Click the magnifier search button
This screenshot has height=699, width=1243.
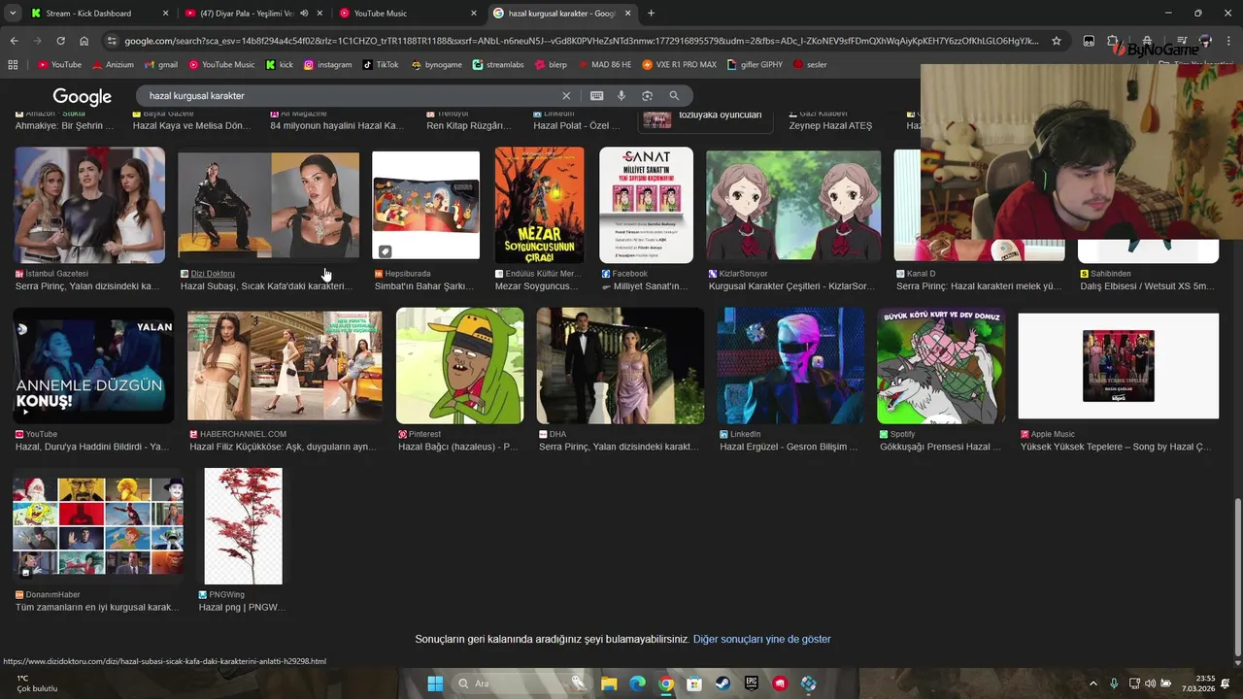(674, 96)
